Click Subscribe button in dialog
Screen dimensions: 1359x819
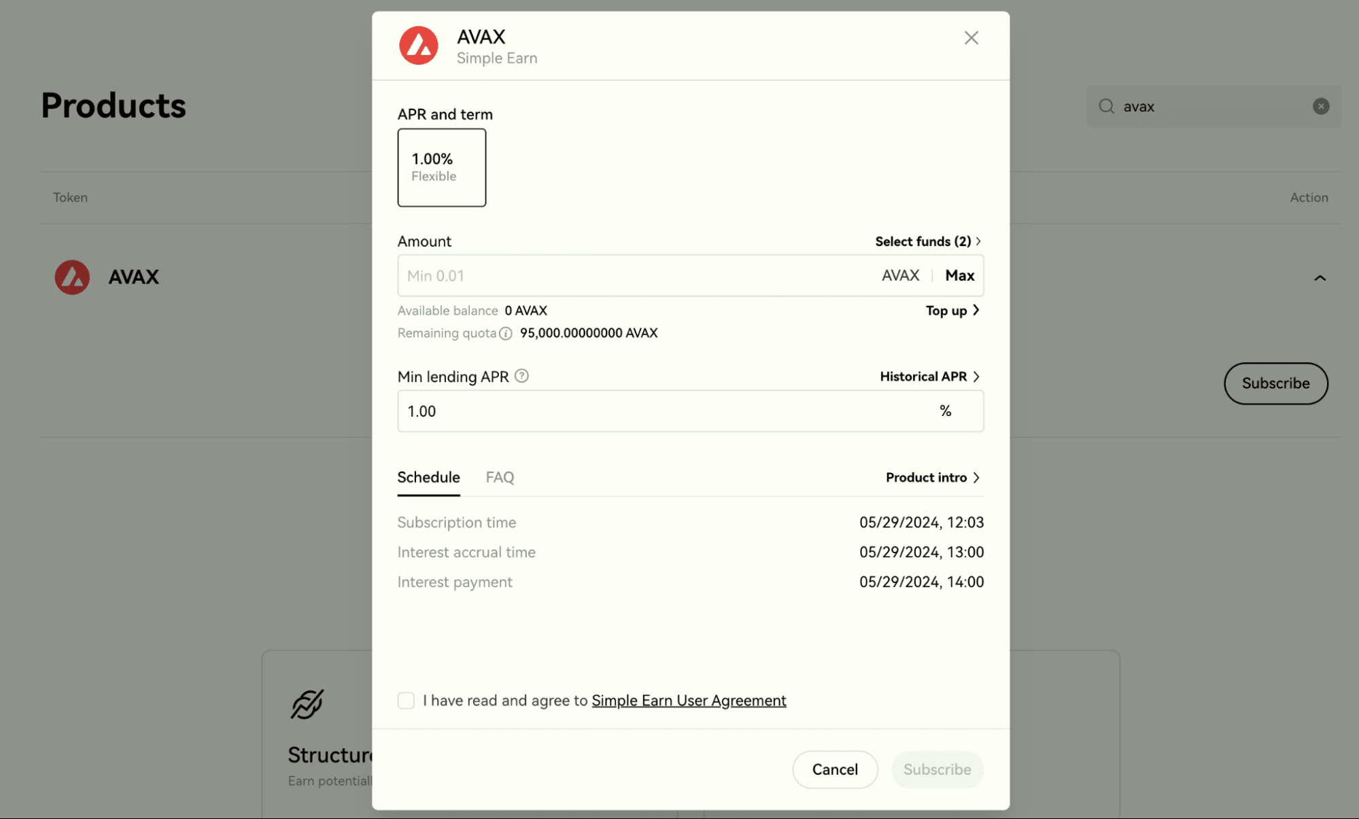click(x=937, y=769)
